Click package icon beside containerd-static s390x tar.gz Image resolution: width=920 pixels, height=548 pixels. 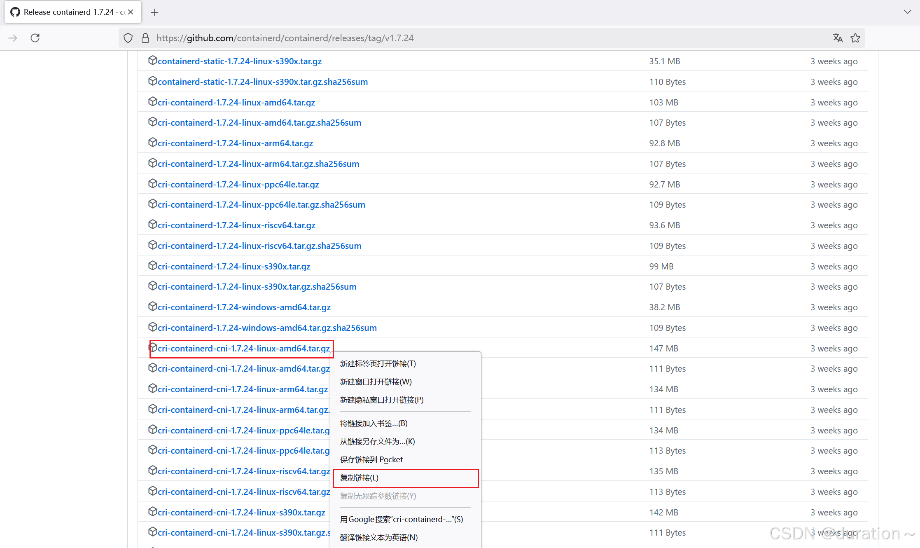pos(152,60)
